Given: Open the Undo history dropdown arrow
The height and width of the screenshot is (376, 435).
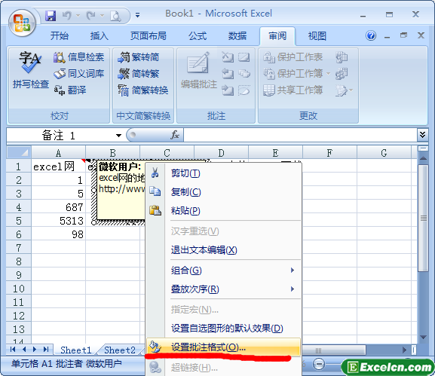Looking at the screenshot, I should [x=78, y=16].
